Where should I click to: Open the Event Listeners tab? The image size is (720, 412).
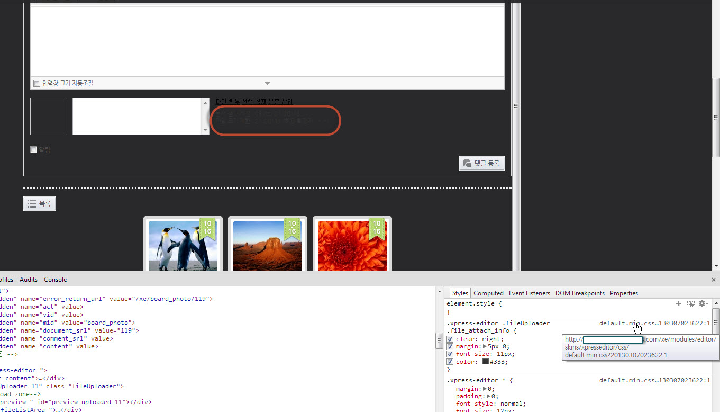529,293
